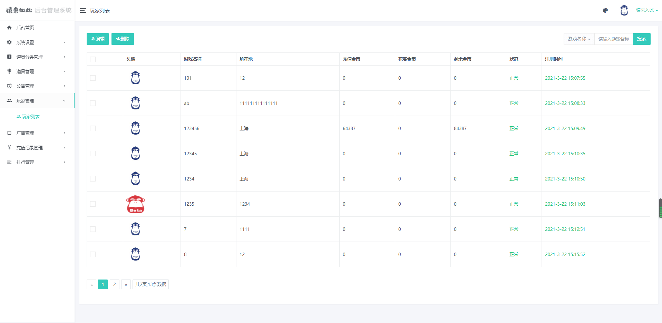662x323 pixels.
Task: Click the yen icon for 充值记录管理
Action: 9,147
